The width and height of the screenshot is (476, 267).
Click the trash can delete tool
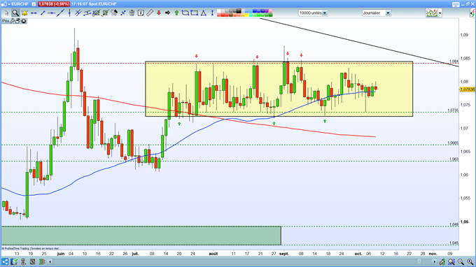point(132,13)
